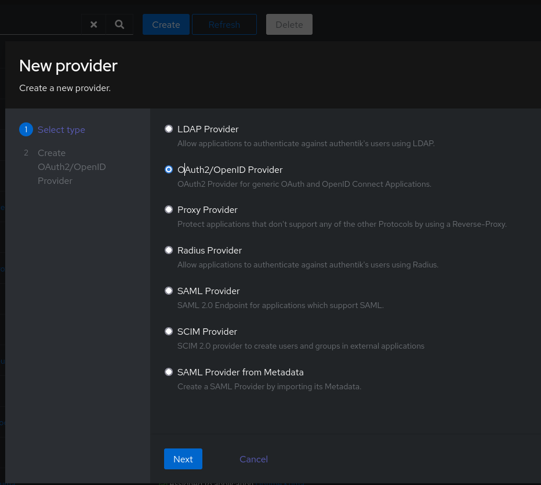Click the Create button in the toolbar

(x=166, y=24)
